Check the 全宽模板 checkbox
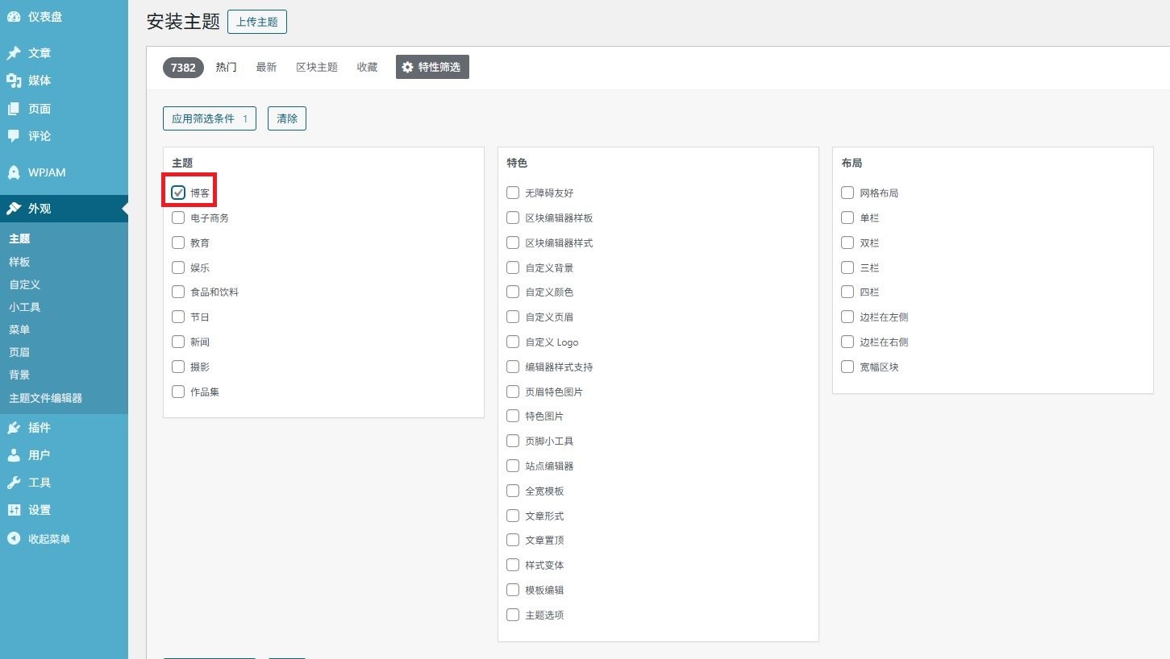The height and width of the screenshot is (659, 1170). [x=513, y=491]
